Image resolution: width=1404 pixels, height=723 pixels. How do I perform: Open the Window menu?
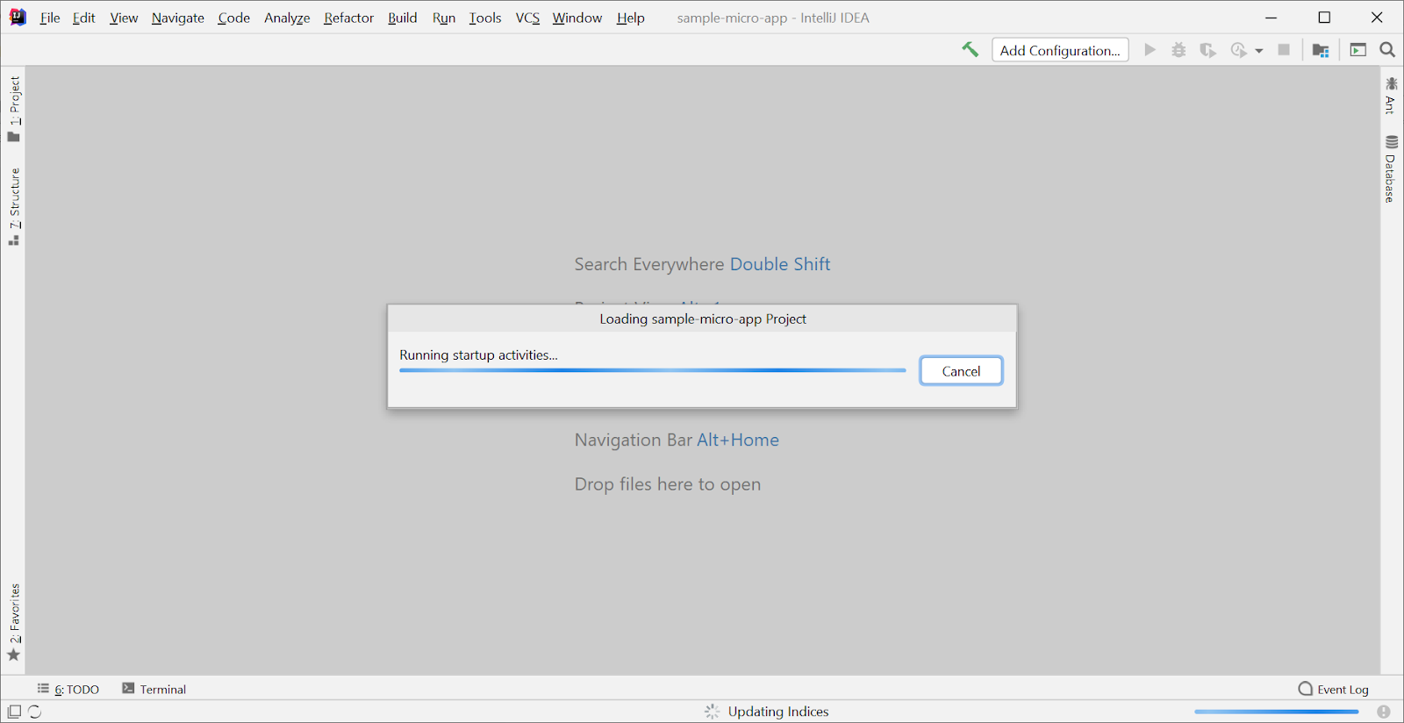577,18
